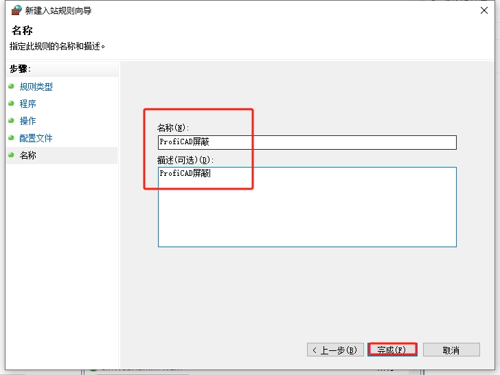Click the firewall wizard icon in title bar
Viewport: 500px width, 375px height.
click(16, 10)
